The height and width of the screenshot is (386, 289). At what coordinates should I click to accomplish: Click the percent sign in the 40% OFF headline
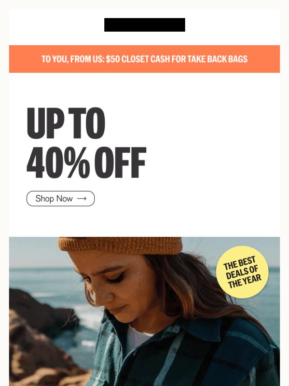(78, 162)
